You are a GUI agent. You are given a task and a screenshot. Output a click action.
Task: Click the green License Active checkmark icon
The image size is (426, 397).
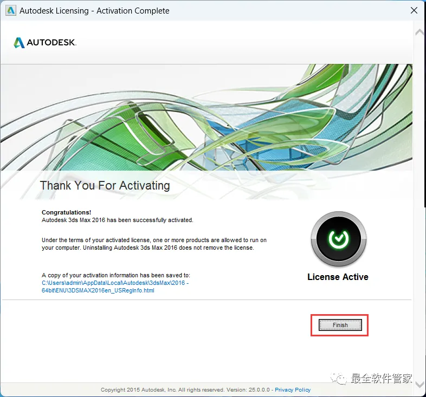(x=339, y=239)
